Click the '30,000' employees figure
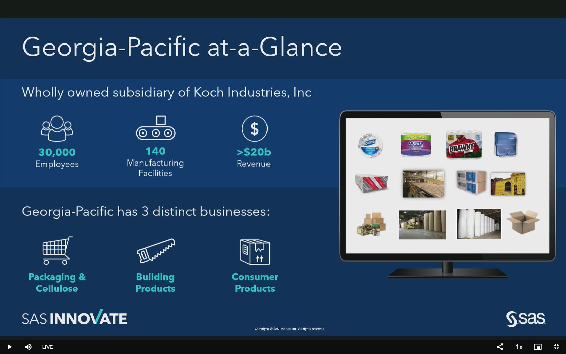 point(57,152)
